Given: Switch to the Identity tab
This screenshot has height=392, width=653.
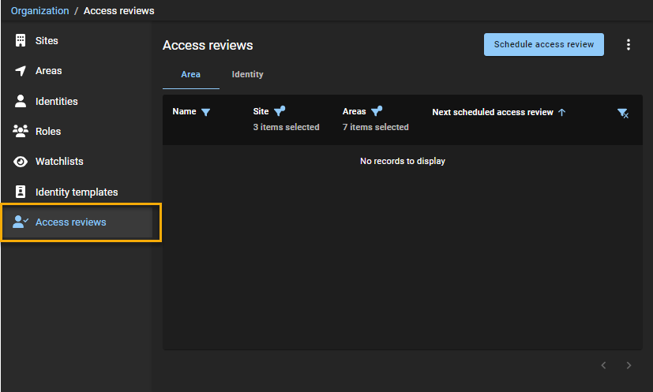Looking at the screenshot, I should 247,75.
